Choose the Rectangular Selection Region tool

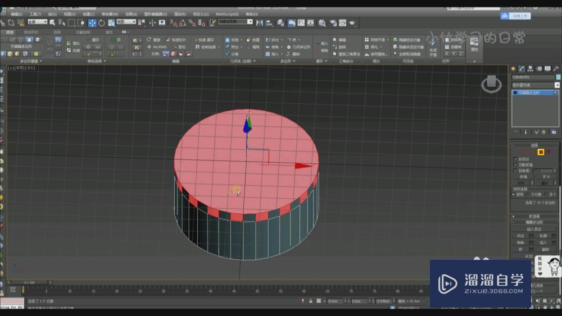71,23
